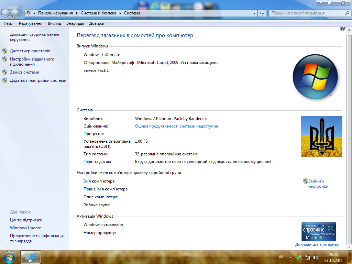Open Центр підтримки link

[x=26, y=220]
